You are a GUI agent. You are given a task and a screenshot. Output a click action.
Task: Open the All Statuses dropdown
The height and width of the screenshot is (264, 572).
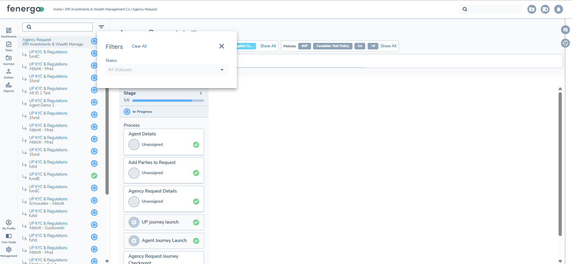pos(167,70)
